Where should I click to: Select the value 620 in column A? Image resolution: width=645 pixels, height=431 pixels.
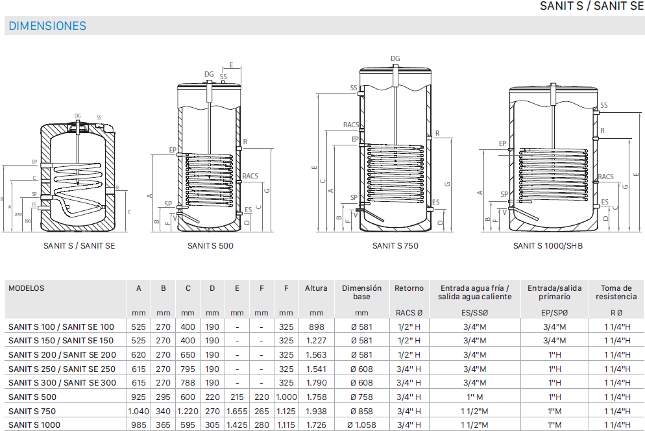click(x=139, y=355)
